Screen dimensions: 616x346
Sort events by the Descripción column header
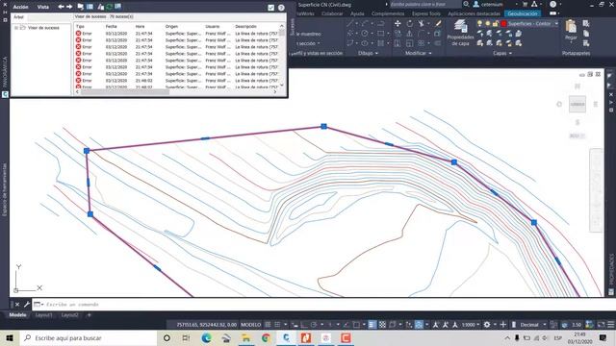(246, 26)
